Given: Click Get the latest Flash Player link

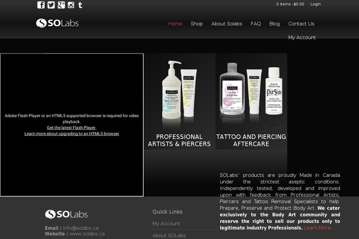Looking at the screenshot, I should tap(71, 128).
